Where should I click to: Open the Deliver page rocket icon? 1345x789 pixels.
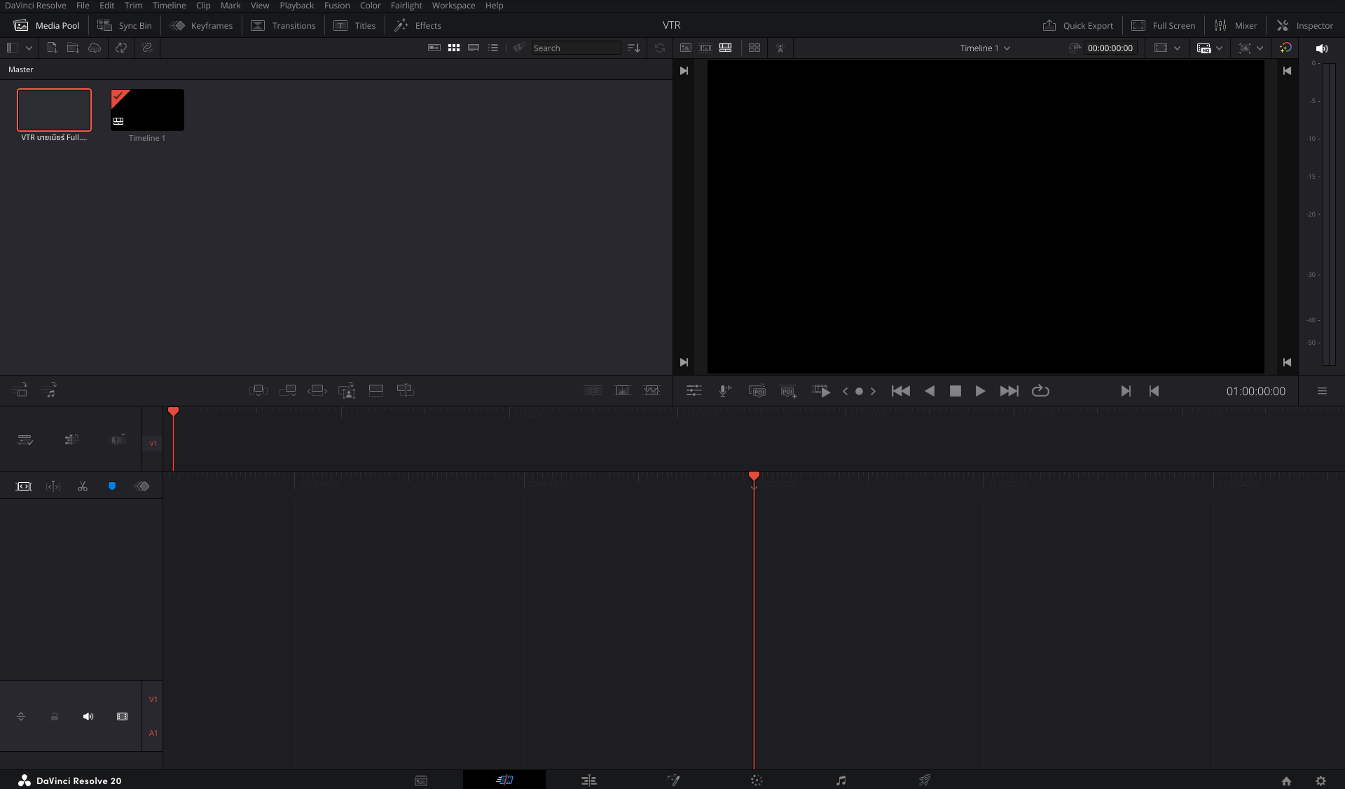pyautogui.click(x=925, y=780)
